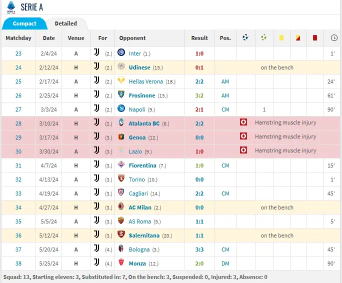Viewport: 342px width, 283px height.
Task: Click the goals soccer ball column icon
Action: pos(245,37)
